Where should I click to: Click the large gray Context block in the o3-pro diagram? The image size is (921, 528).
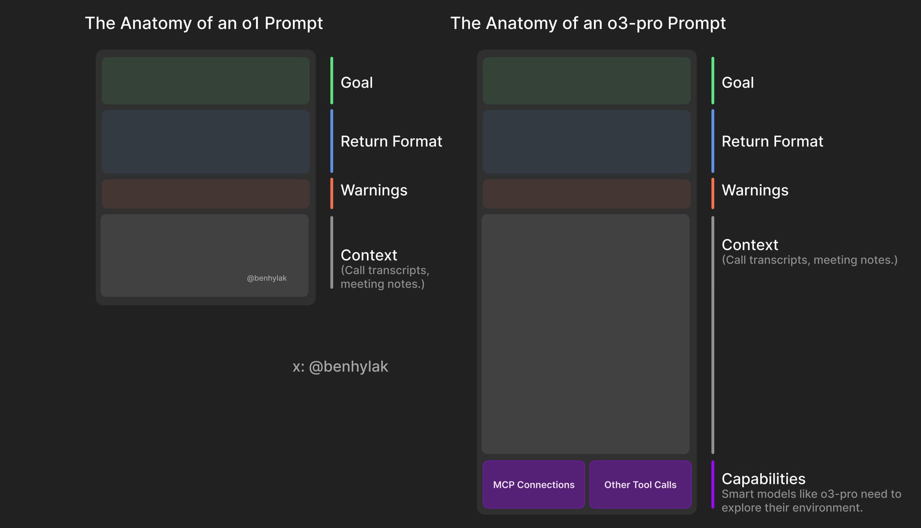pos(585,334)
